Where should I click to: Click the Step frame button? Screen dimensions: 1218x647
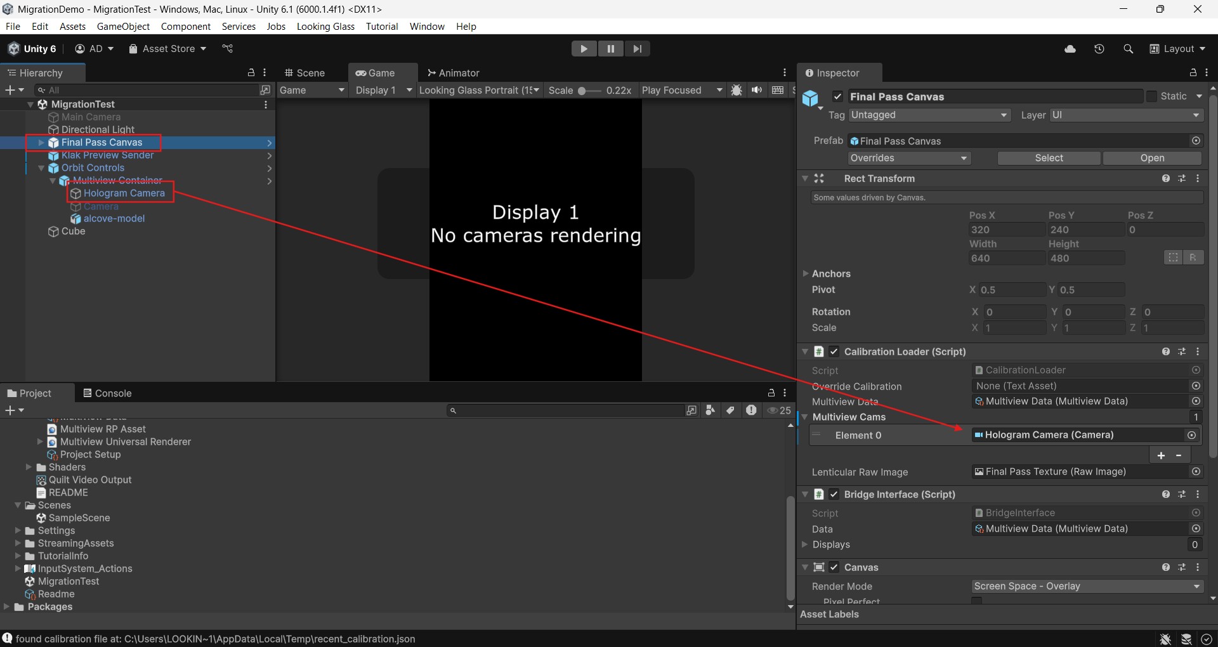coord(637,49)
